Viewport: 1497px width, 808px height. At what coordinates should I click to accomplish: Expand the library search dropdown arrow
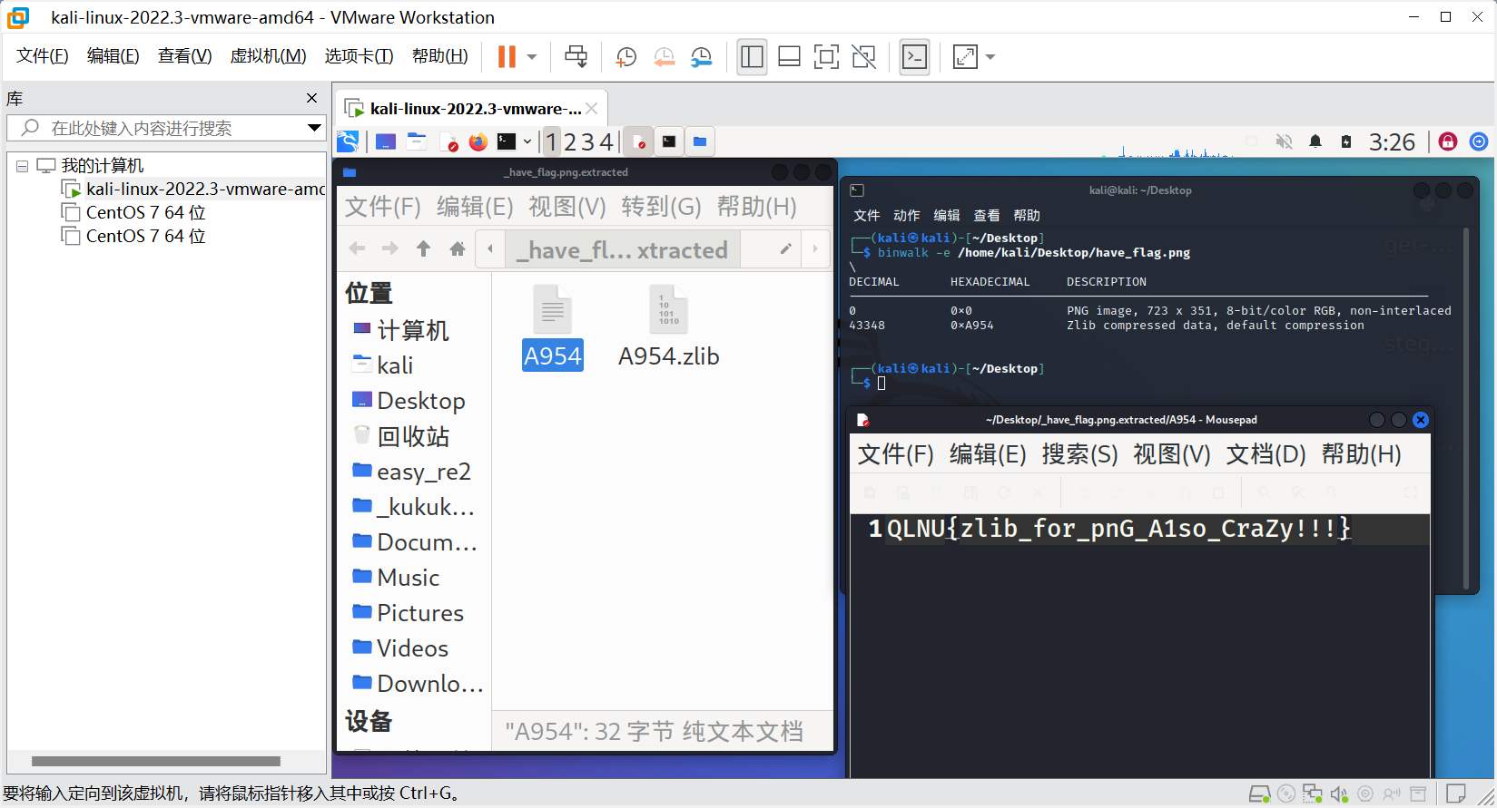tap(315, 128)
